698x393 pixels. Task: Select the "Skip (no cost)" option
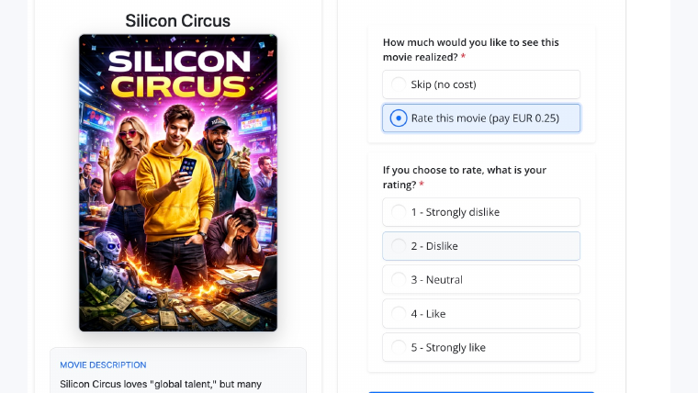(480, 84)
